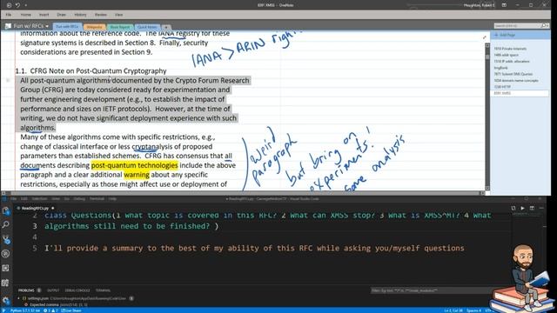This screenshot has height=313, width=557.
Task: Switch to the DEBUG CONSOLE panel tab
Action: pyautogui.click(x=77, y=290)
